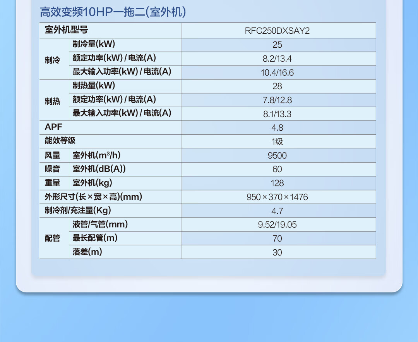
Task: Select the APF value 4.8
Action: 277,128
